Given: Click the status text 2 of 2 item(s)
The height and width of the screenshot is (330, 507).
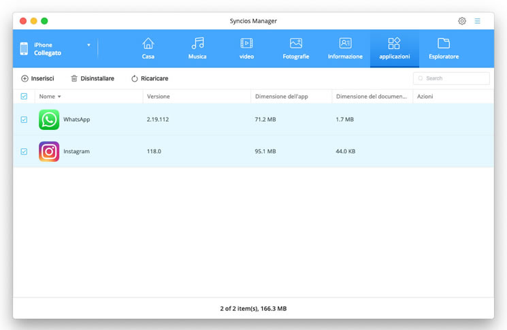Looking at the screenshot, I should pyautogui.click(x=253, y=309).
